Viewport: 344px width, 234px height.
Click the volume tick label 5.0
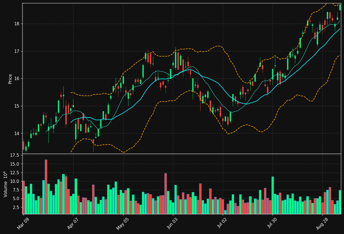tap(16, 199)
